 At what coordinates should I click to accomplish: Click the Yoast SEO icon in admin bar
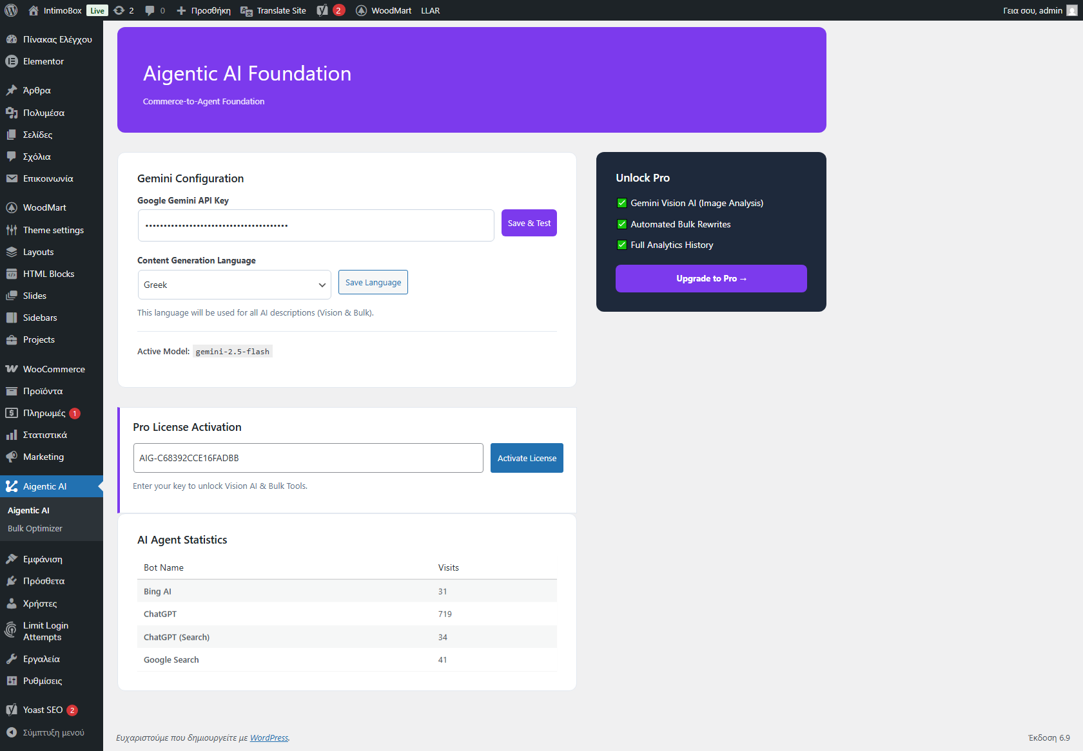320,10
